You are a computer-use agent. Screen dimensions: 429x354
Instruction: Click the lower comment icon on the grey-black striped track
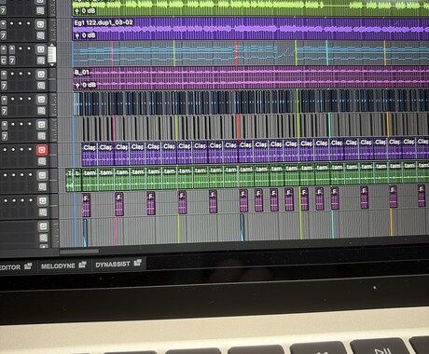click(42, 136)
